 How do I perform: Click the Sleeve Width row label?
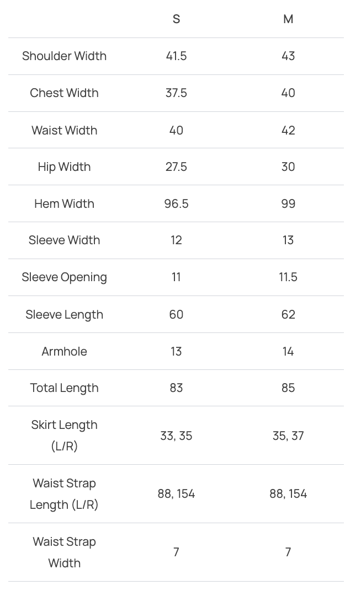(x=64, y=240)
